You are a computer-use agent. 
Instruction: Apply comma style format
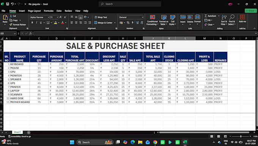(132, 23)
